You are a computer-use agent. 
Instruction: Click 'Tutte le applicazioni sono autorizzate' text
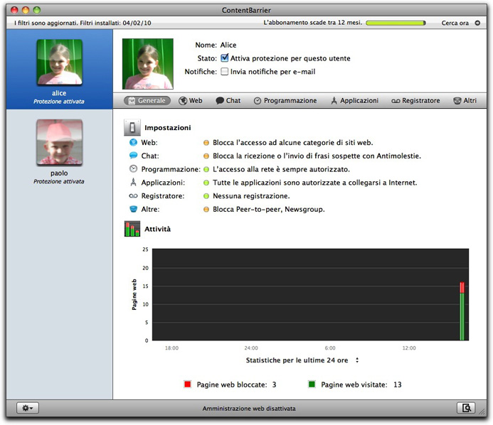314,183
